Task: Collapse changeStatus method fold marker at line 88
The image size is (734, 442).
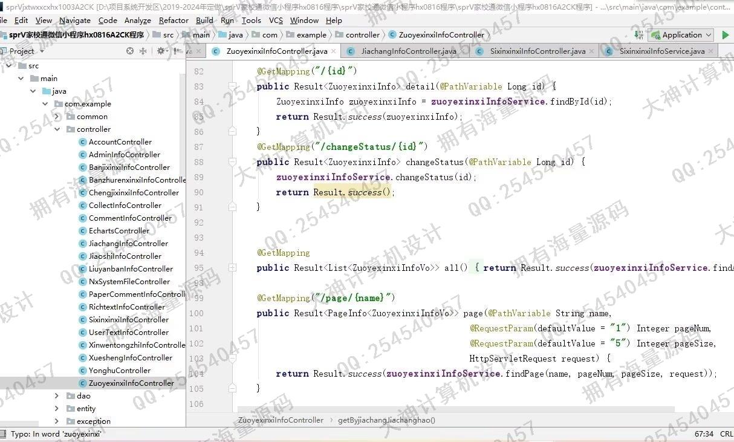Action: tap(232, 162)
